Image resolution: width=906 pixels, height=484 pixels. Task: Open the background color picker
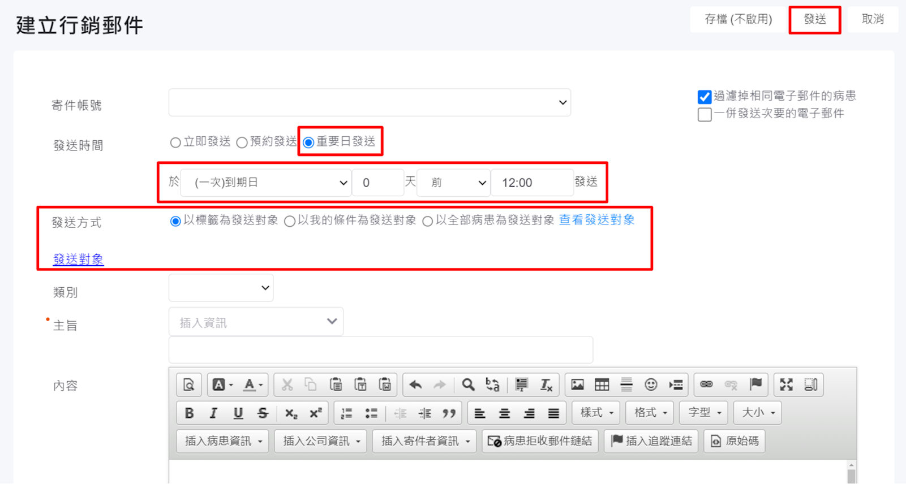click(x=222, y=385)
